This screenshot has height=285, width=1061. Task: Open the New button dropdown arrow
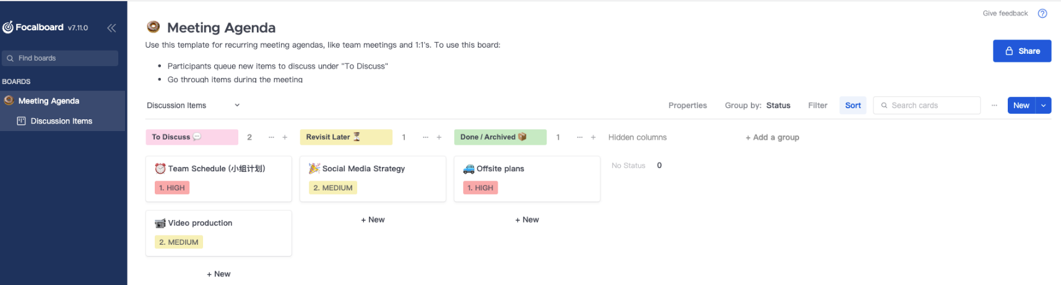tap(1044, 106)
